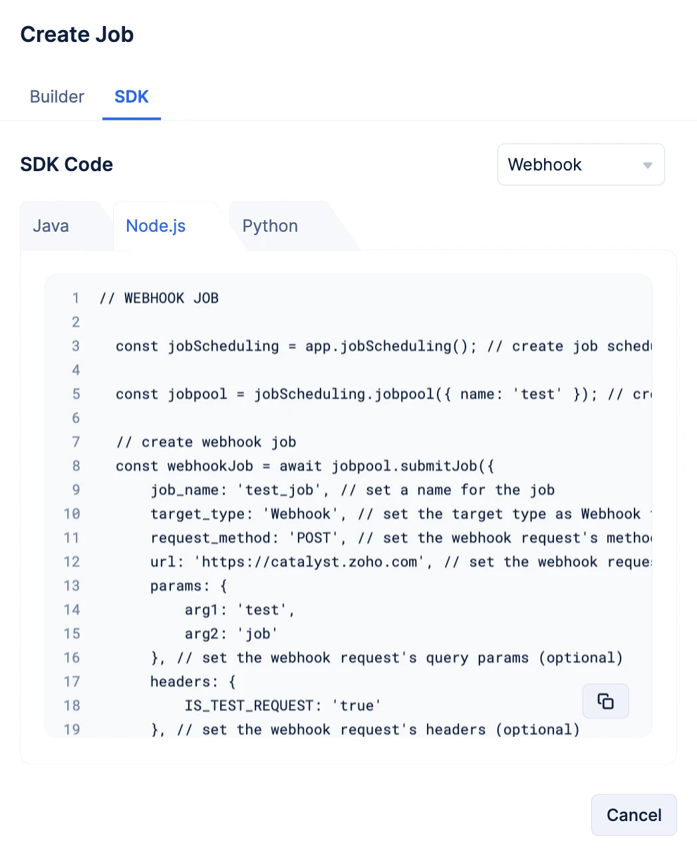Click the IS_TEST_REQUEST: 'true' line
This screenshot has width=697, height=855.
point(283,706)
